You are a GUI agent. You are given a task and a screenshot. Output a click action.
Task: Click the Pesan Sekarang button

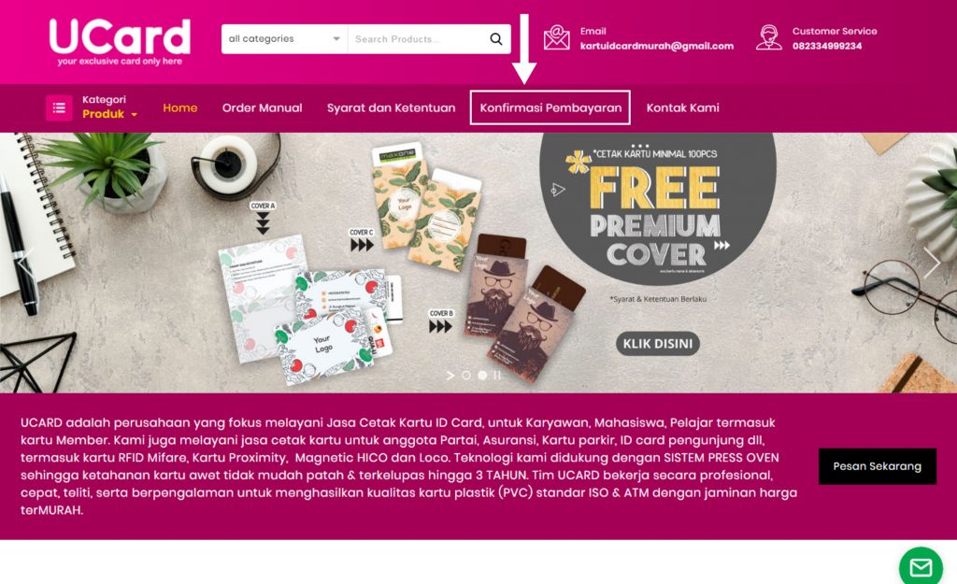click(877, 466)
